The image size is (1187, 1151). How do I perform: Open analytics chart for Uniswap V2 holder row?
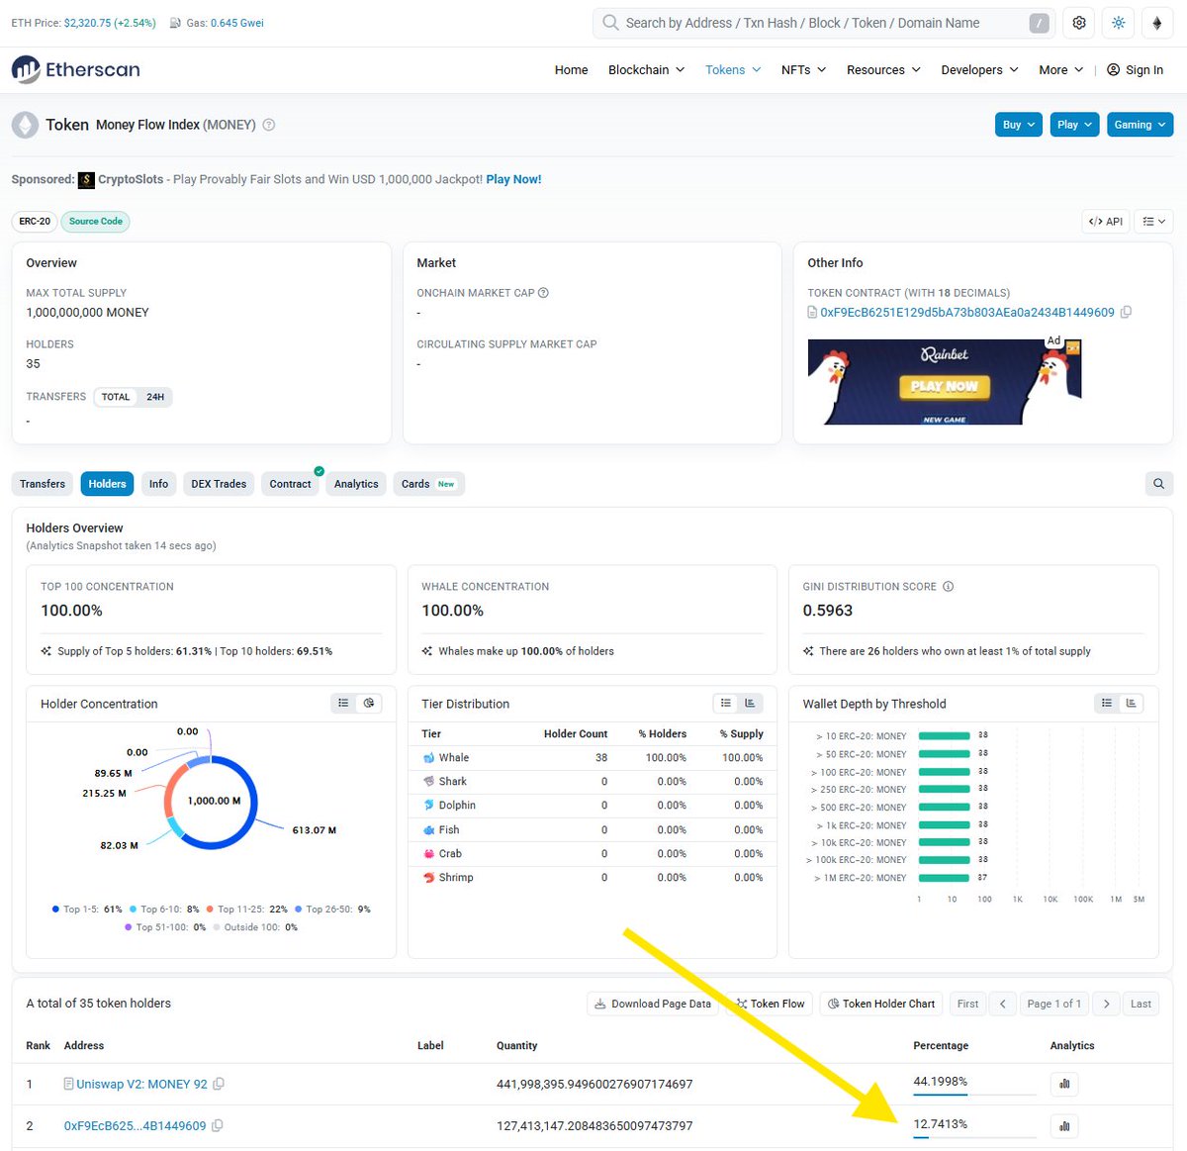click(x=1064, y=1084)
